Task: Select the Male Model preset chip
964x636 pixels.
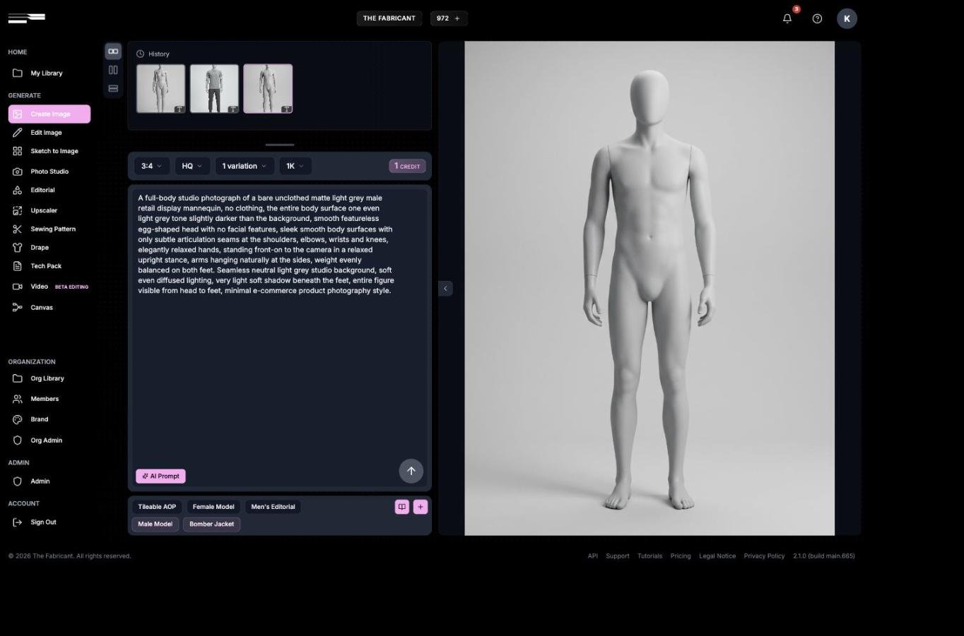Action: click(155, 524)
